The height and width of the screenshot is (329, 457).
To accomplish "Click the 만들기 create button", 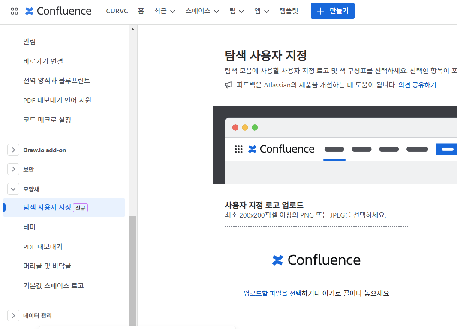I will pos(333,11).
